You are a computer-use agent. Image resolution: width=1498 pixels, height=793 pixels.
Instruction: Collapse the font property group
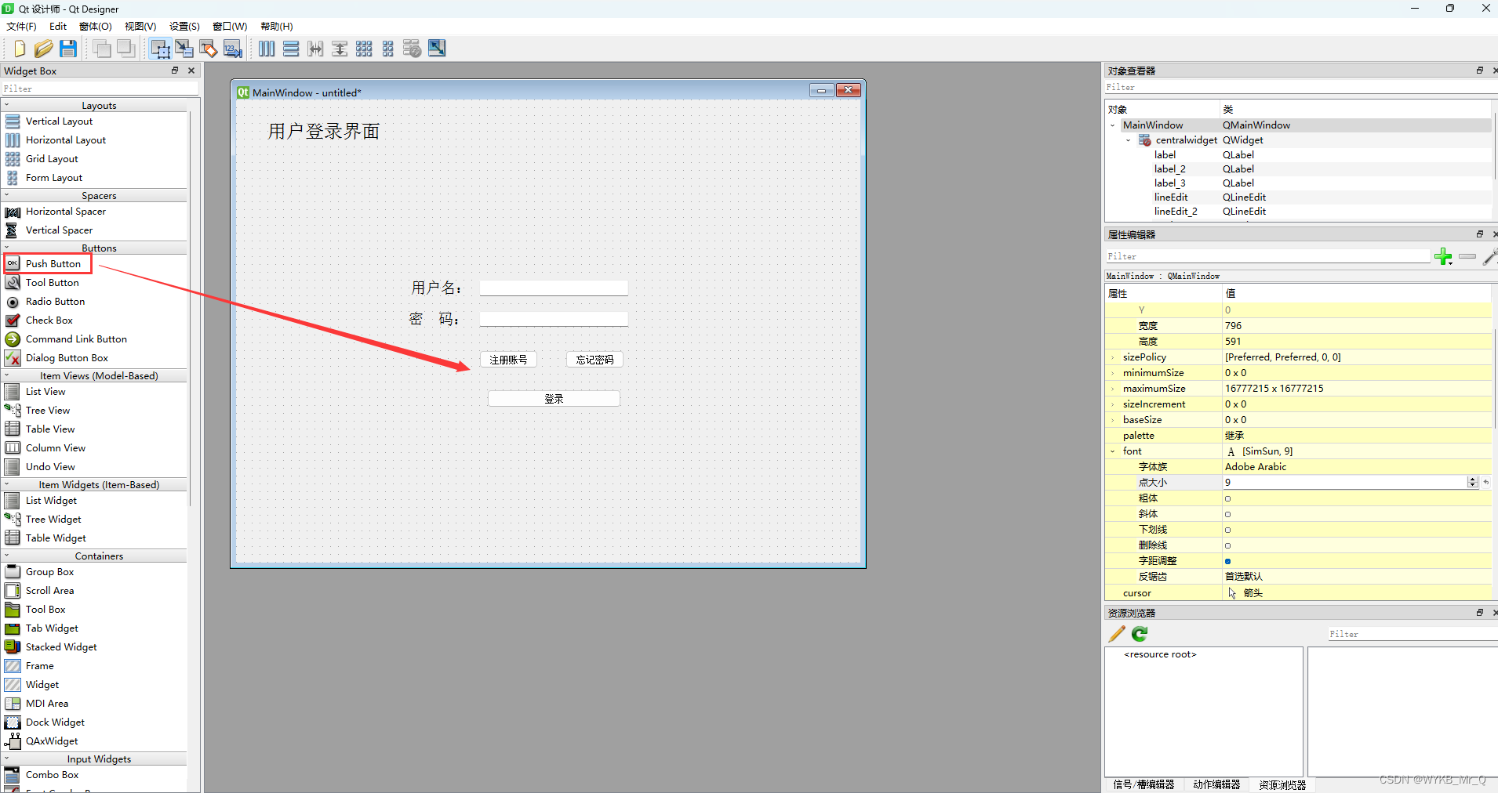click(x=1113, y=451)
